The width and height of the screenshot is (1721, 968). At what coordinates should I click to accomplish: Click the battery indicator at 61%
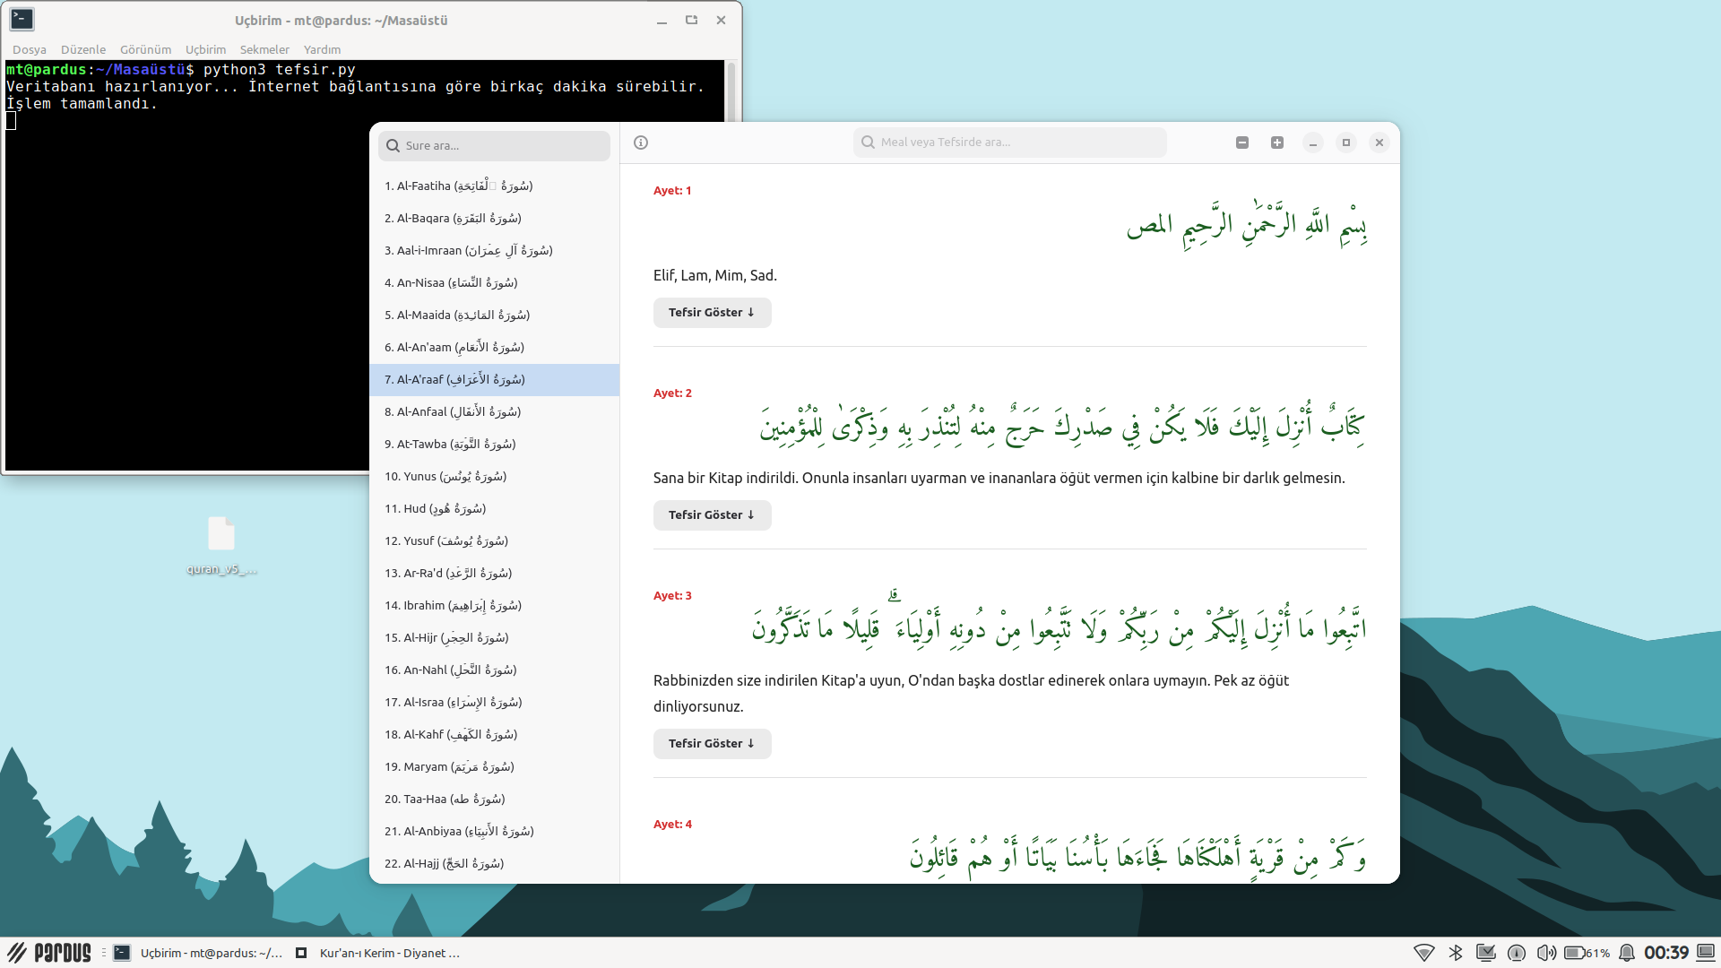tap(1587, 953)
